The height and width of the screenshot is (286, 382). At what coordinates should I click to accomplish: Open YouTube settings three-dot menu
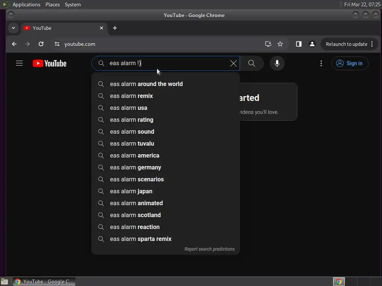[321, 63]
